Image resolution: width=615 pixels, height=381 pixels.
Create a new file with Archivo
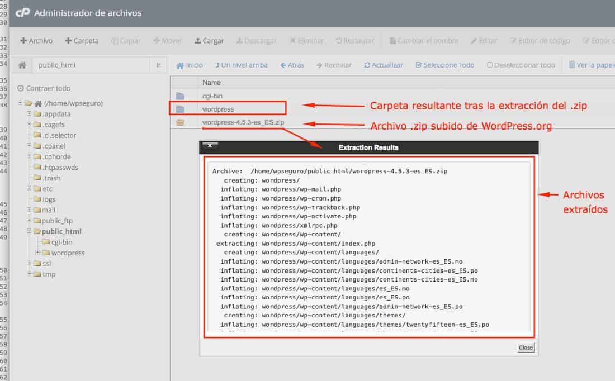(36, 41)
